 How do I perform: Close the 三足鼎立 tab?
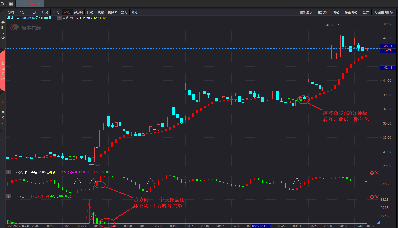(39, 4)
